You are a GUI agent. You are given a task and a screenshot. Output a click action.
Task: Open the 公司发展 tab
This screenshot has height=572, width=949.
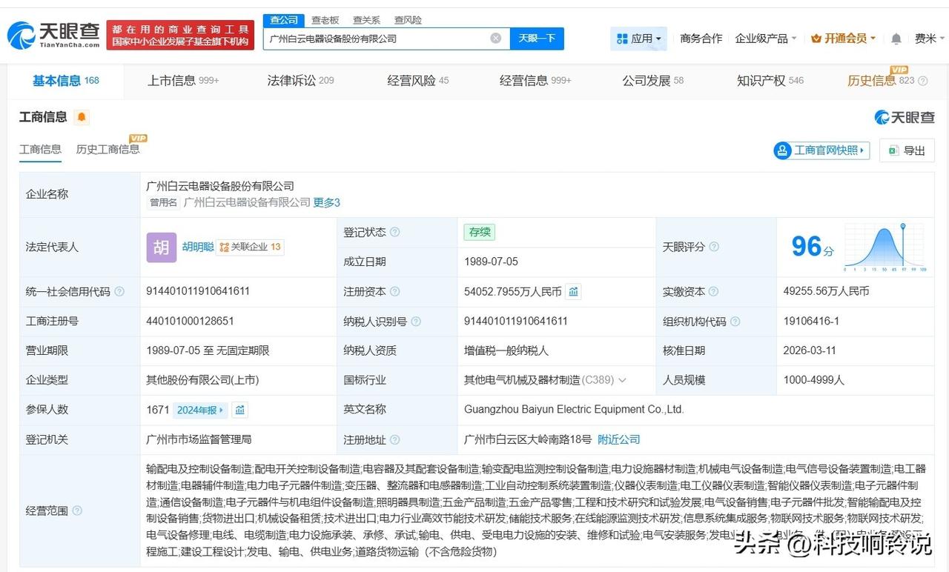click(652, 81)
